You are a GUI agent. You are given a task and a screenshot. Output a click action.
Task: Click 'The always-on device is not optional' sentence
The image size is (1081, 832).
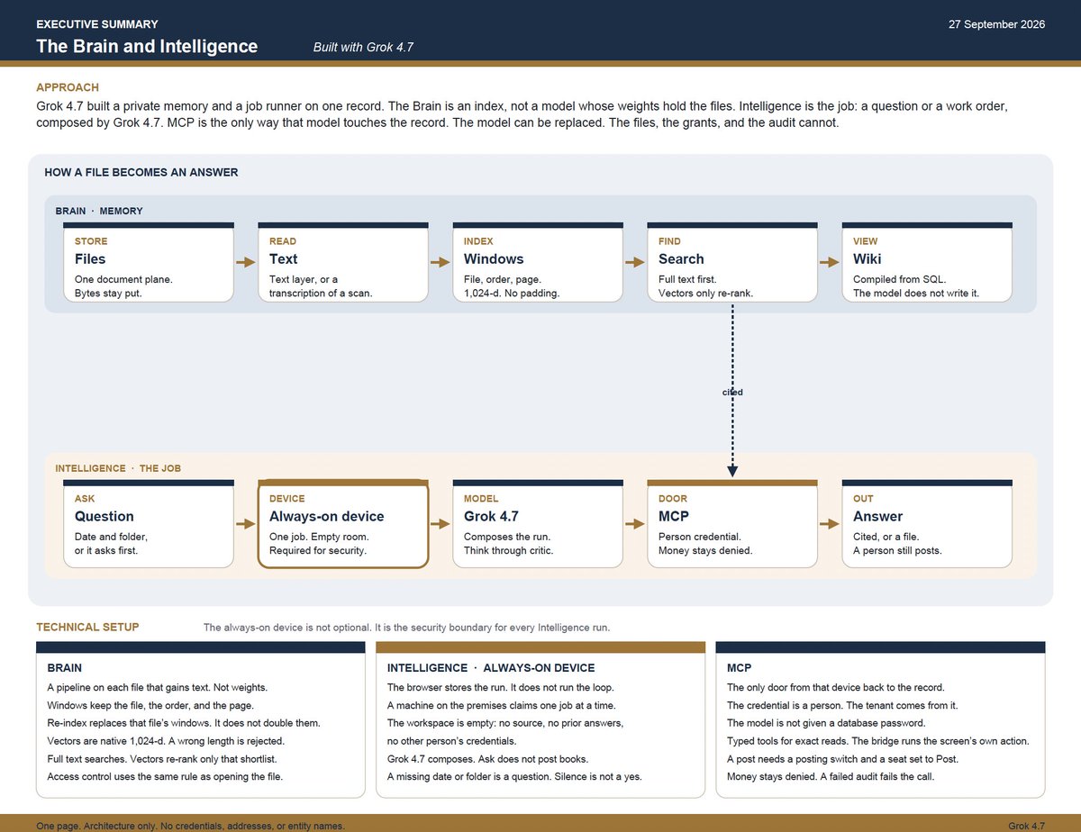407,628
